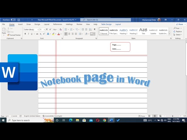Select Align Right
The width and height of the screenshot is (187, 140).
[72, 34]
